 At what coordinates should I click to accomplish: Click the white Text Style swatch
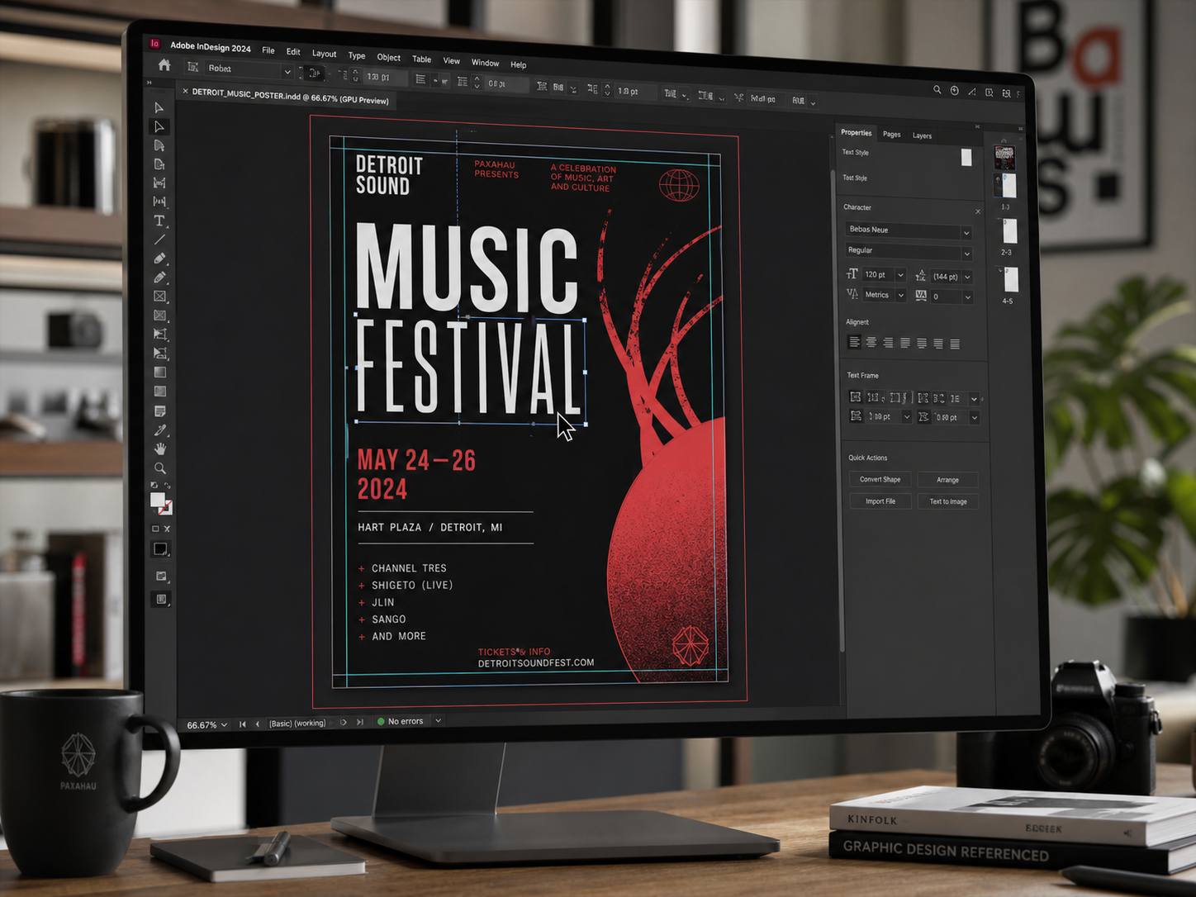(x=966, y=158)
